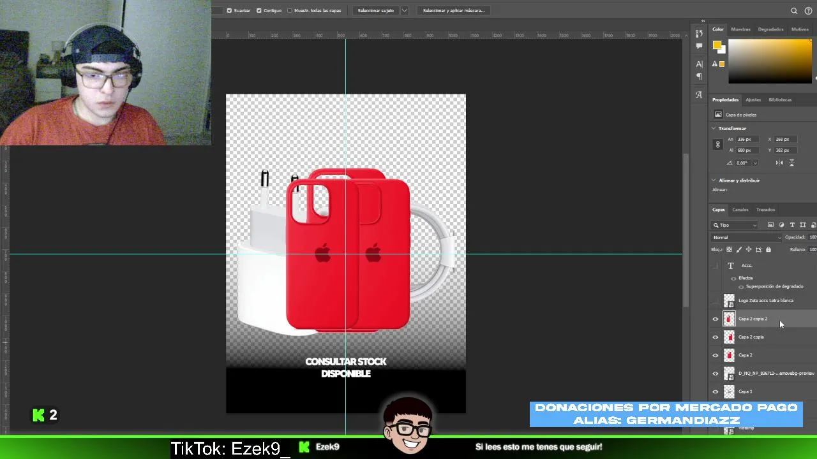817x459 pixels.
Task: Click the gamut warning triangle icon
Action: coord(716,64)
